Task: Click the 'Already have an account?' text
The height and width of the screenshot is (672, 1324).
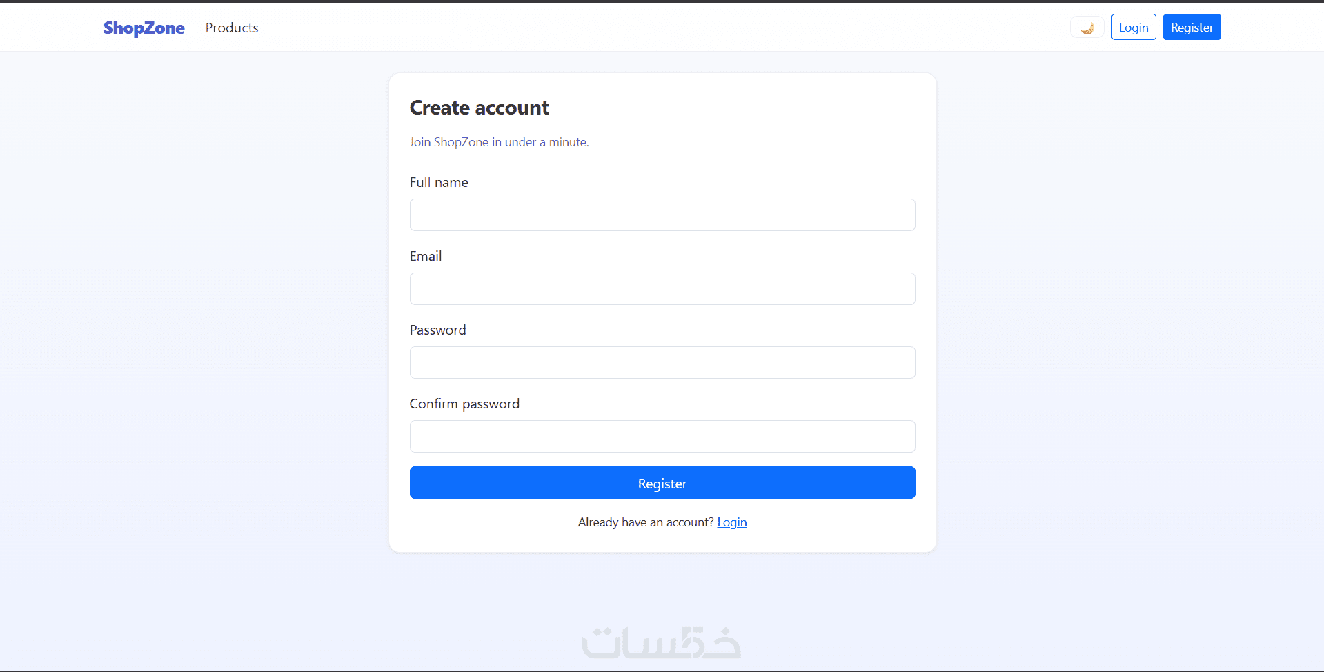Action: point(645,522)
